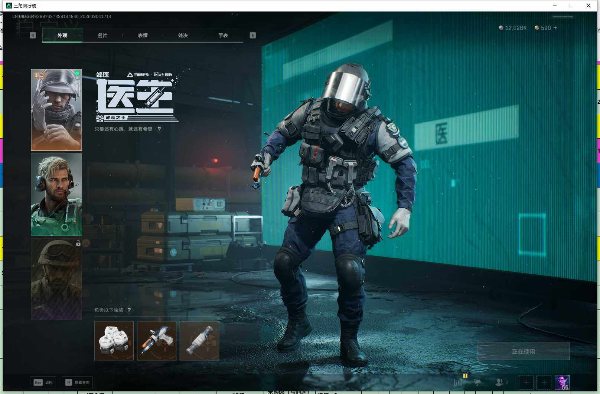Click the plus icon to add currency
This screenshot has width=600, height=394.
click(555, 28)
